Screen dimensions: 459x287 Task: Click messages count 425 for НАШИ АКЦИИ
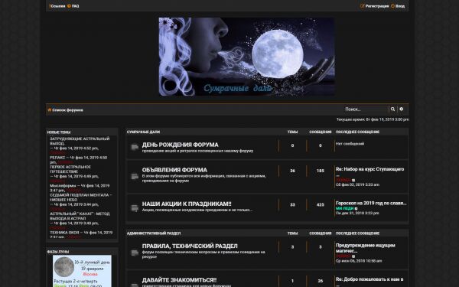coord(321,204)
